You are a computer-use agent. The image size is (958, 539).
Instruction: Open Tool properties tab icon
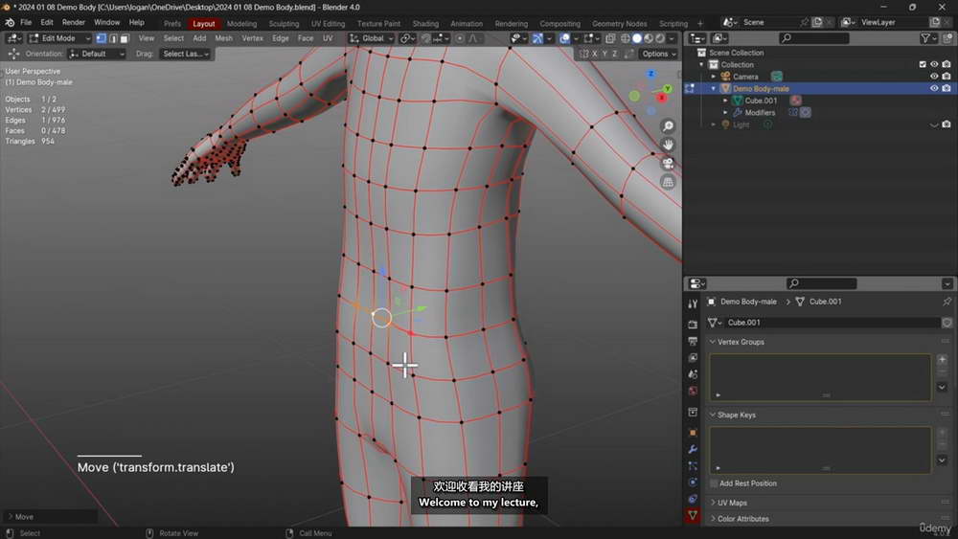(x=693, y=303)
